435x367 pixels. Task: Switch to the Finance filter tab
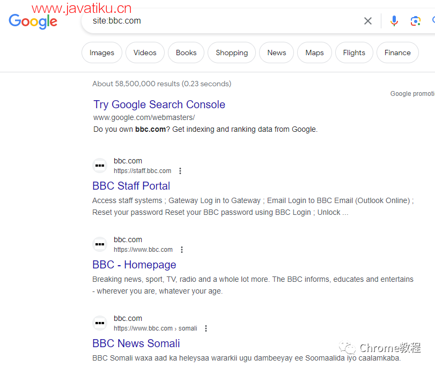coord(397,53)
